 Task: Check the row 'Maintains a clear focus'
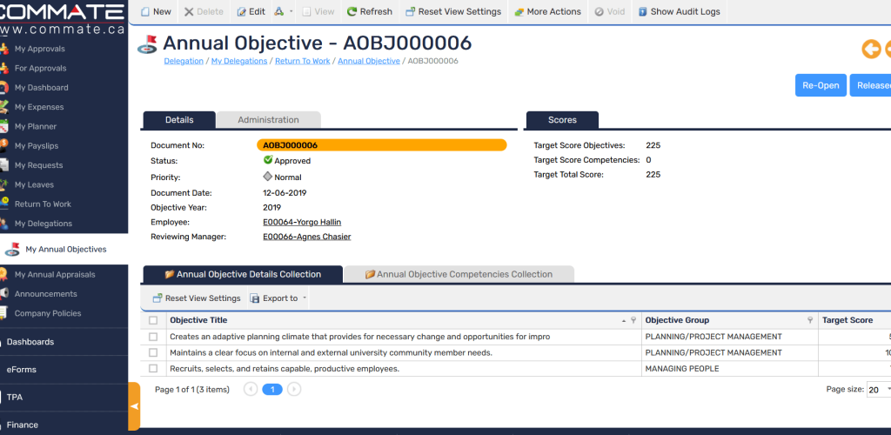(153, 352)
